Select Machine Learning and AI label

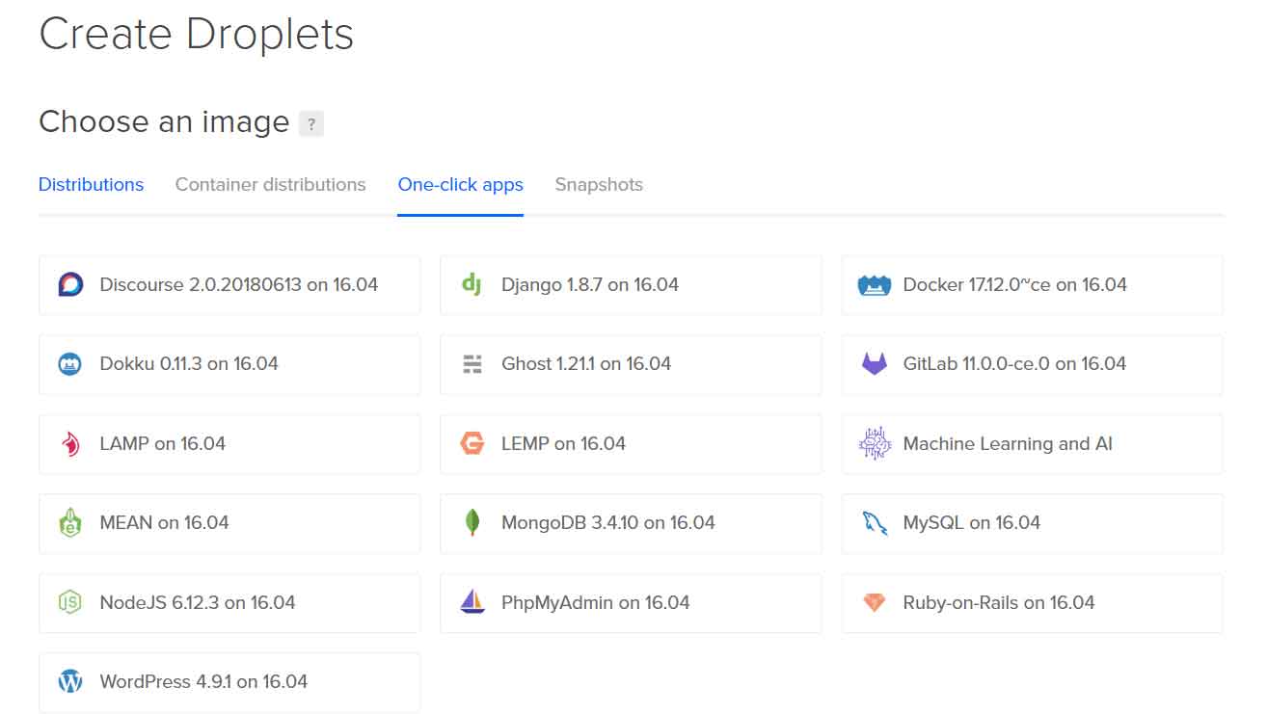tap(1008, 443)
